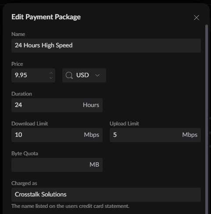The image size is (211, 214).
Task: Click the Hours unit in Duration field
Action: (91, 105)
